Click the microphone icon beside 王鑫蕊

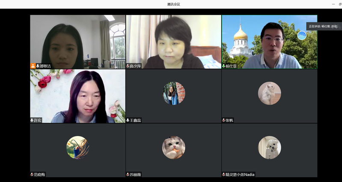[128, 121]
